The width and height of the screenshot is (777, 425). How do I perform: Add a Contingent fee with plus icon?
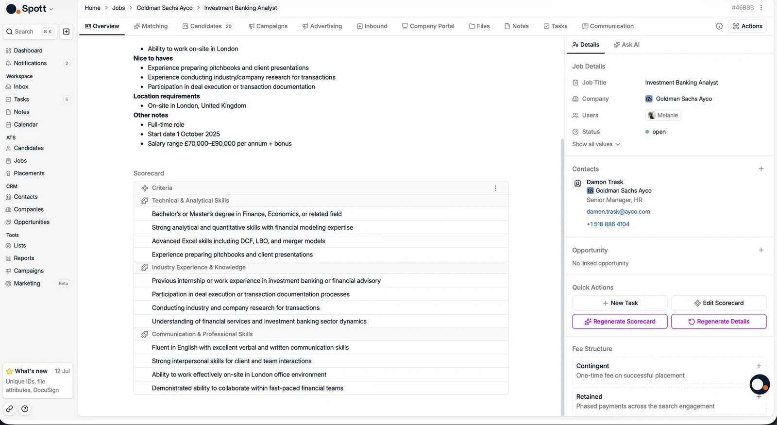[x=759, y=366]
